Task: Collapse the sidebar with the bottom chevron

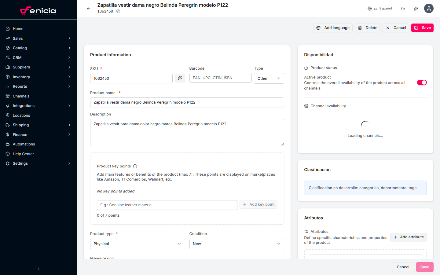Action: [x=38, y=268]
